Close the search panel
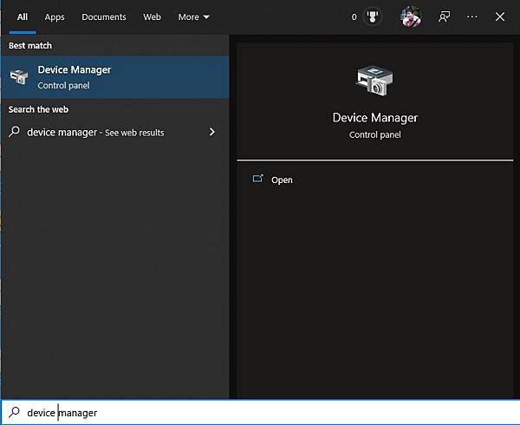This screenshot has height=425, width=520. click(500, 16)
